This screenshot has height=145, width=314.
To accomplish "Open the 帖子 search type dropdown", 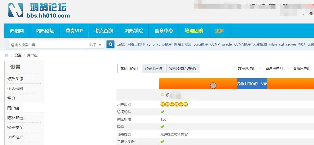I will point(95,45).
